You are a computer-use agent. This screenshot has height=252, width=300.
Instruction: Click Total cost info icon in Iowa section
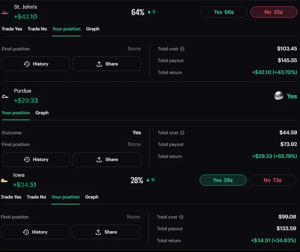181,217
